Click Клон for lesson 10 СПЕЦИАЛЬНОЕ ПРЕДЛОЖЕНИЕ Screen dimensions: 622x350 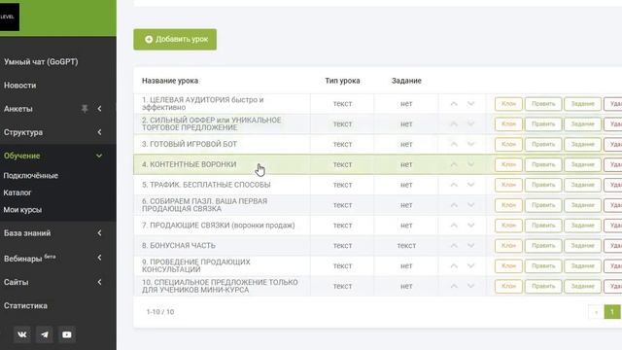click(x=508, y=286)
